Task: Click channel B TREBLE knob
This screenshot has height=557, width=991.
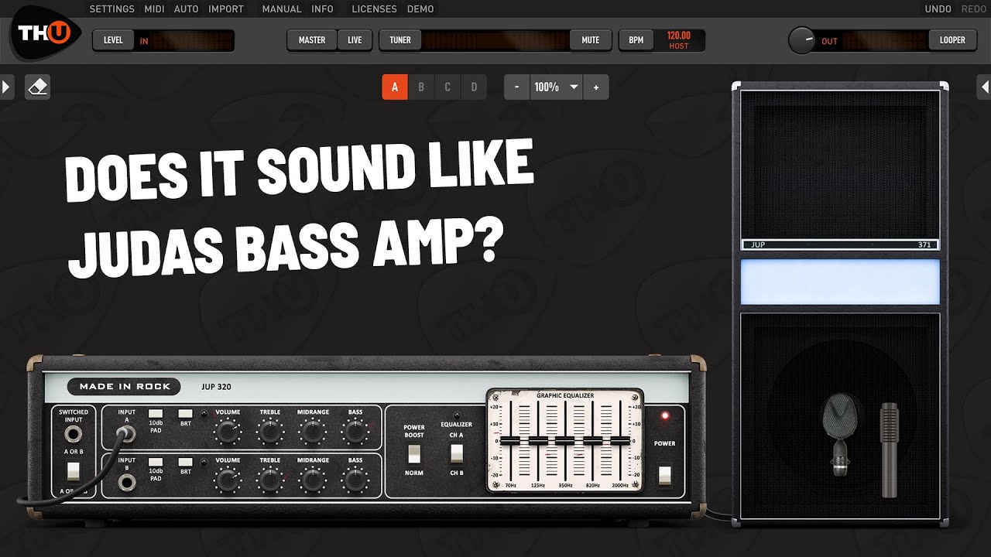Action: tap(269, 480)
